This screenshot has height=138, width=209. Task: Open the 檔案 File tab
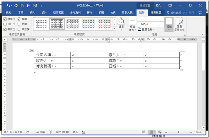click(x=8, y=13)
